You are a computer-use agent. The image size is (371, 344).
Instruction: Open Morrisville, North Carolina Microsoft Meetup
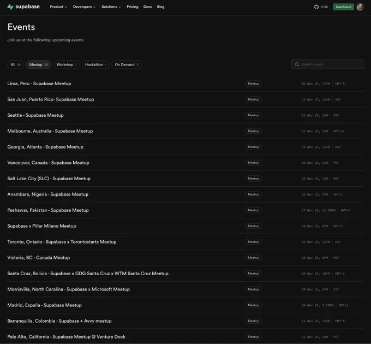pos(69,289)
